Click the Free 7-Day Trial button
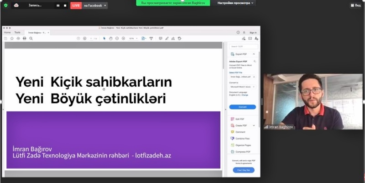 point(244,170)
